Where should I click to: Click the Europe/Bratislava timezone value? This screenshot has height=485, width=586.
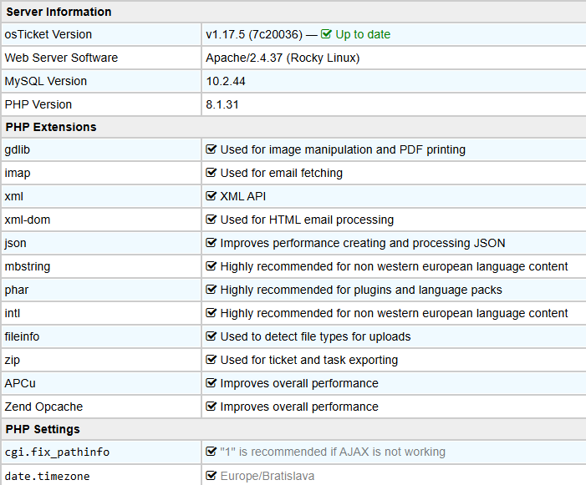[268, 476]
